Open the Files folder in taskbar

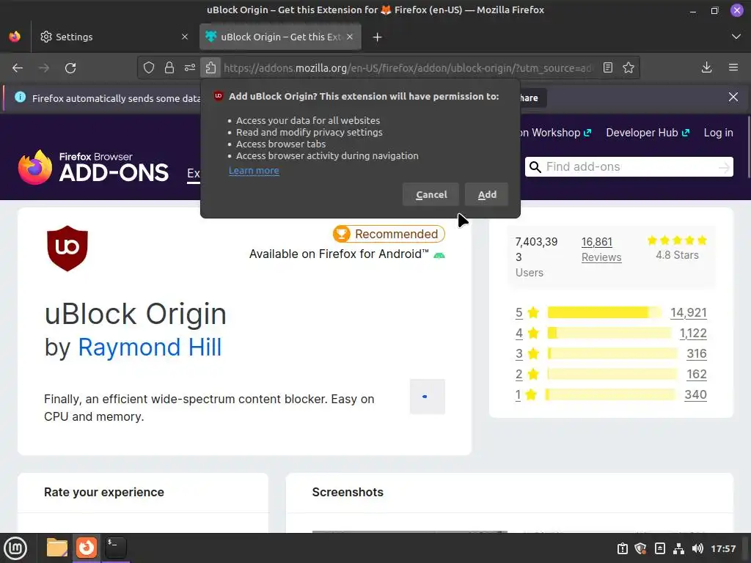(x=56, y=548)
